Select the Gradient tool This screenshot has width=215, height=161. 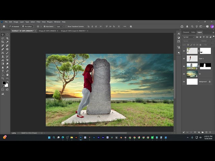pyautogui.click(x=3, y=64)
